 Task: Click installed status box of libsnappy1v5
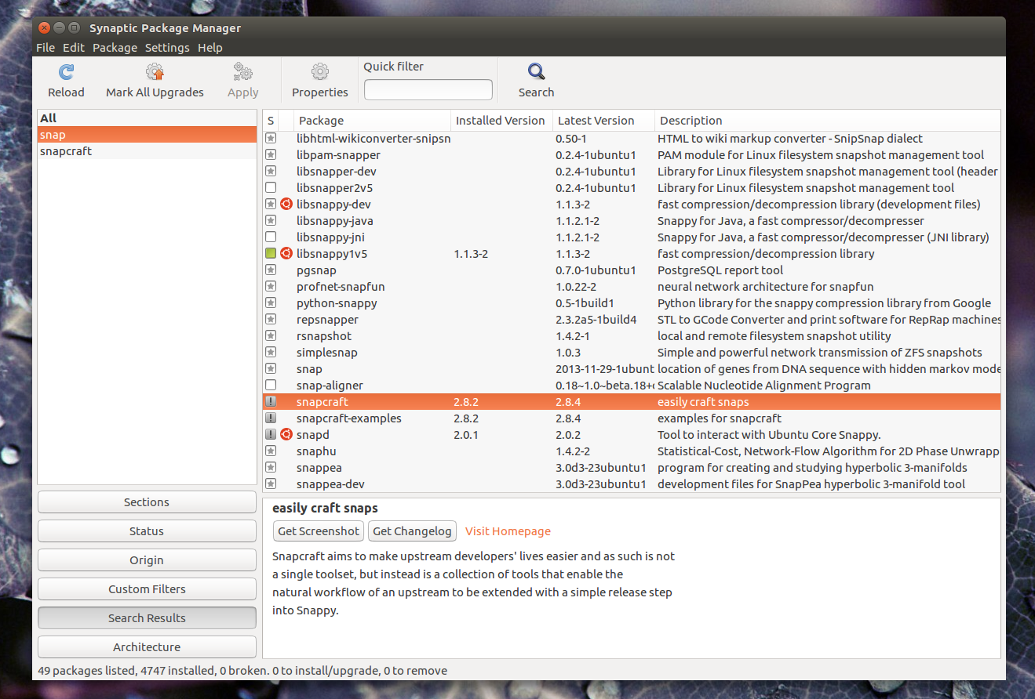tap(271, 254)
